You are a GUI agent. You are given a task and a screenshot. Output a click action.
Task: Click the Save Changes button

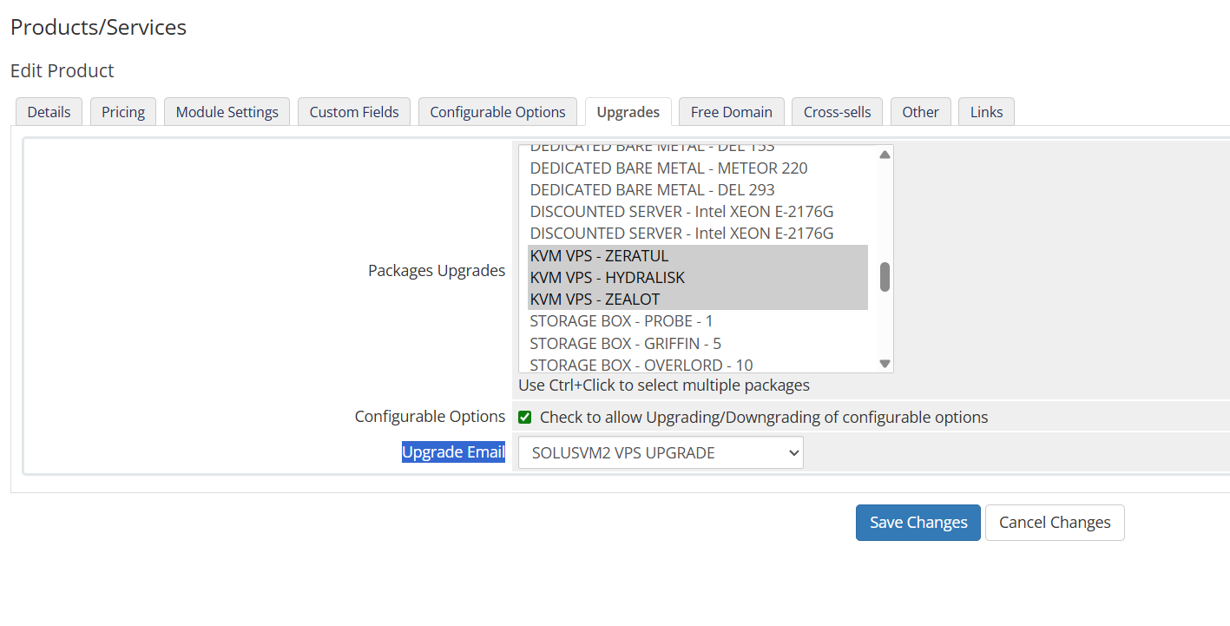click(918, 523)
